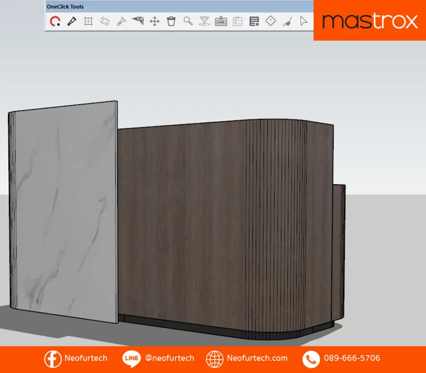Click the swap arrows icon
The height and width of the screenshot is (373, 426).
click(x=105, y=21)
